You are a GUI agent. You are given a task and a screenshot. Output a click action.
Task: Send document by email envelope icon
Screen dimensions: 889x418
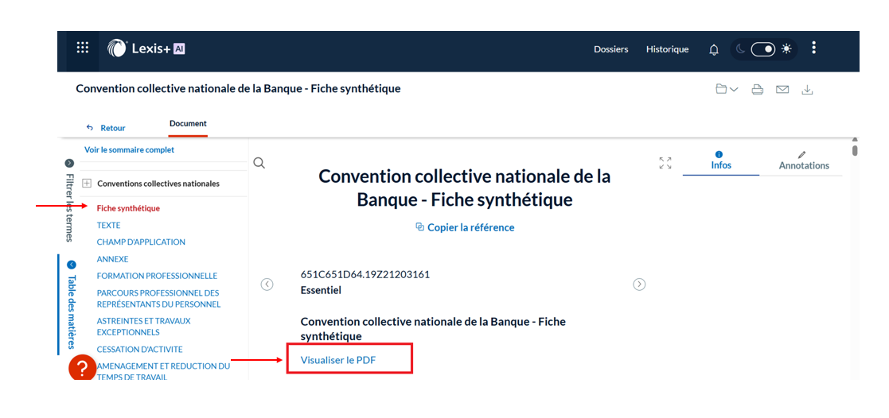point(782,90)
